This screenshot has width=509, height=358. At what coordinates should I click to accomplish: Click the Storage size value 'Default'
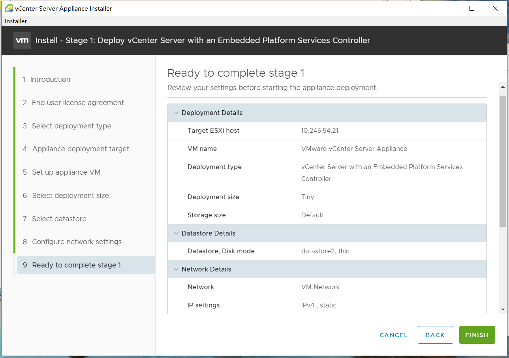coord(312,215)
